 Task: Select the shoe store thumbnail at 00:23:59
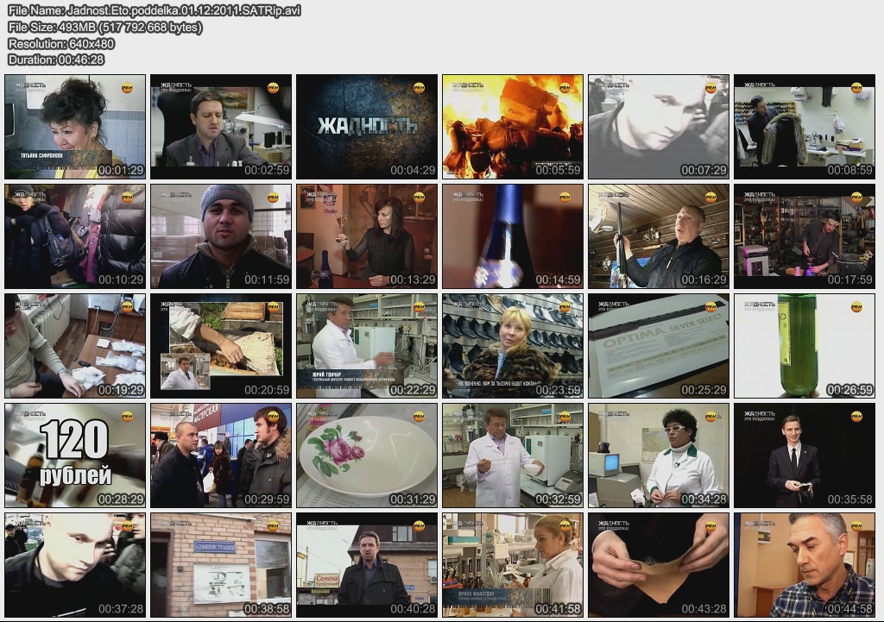tap(513, 346)
